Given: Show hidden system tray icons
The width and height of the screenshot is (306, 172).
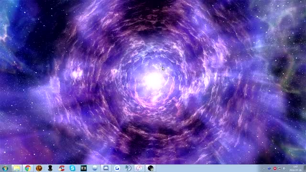Looking at the screenshot, I should pyautogui.click(x=264, y=168).
